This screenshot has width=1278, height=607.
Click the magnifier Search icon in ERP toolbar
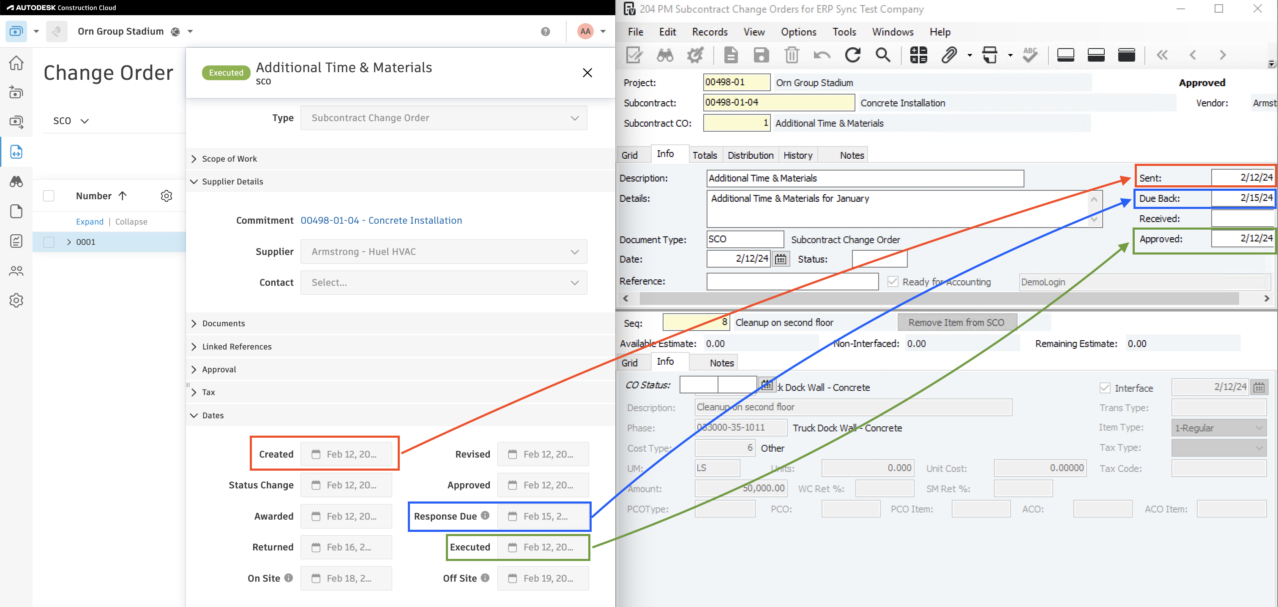(x=883, y=55)
